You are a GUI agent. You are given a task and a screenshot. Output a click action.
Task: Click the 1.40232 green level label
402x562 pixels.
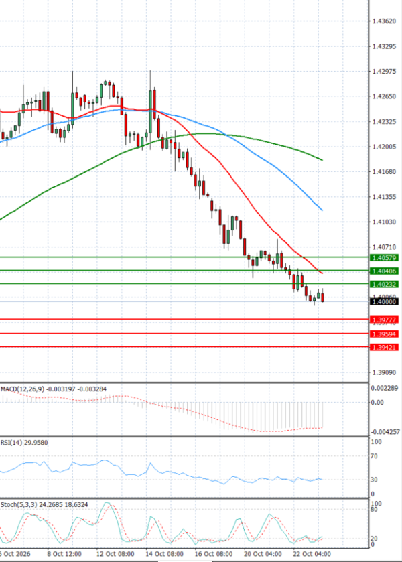pyautogui.click(x=384, y=284)
